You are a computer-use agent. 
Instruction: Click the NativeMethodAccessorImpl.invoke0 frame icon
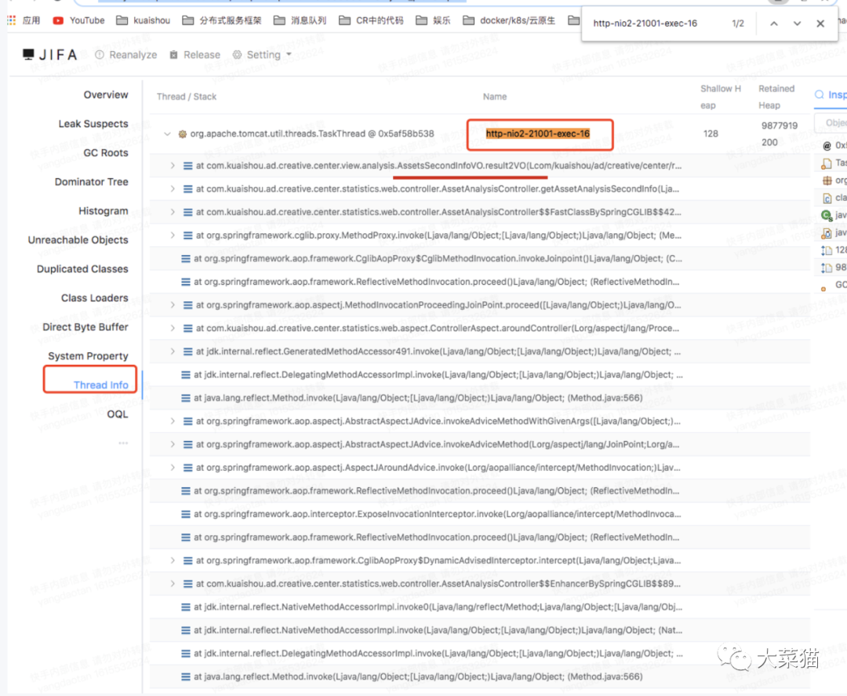click(x=185, y=607)
